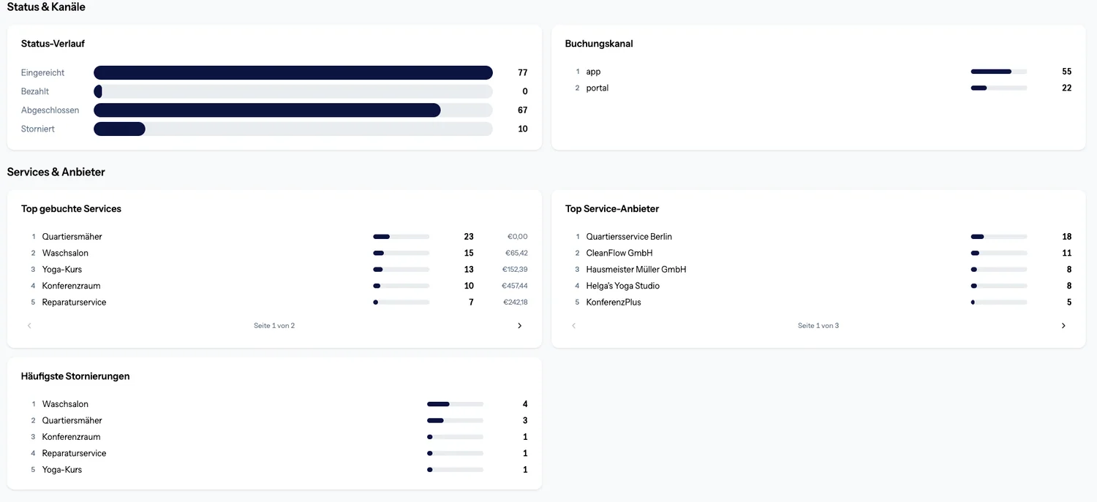Select Hausmeister Müller GmbH provider

coord(636,270)
